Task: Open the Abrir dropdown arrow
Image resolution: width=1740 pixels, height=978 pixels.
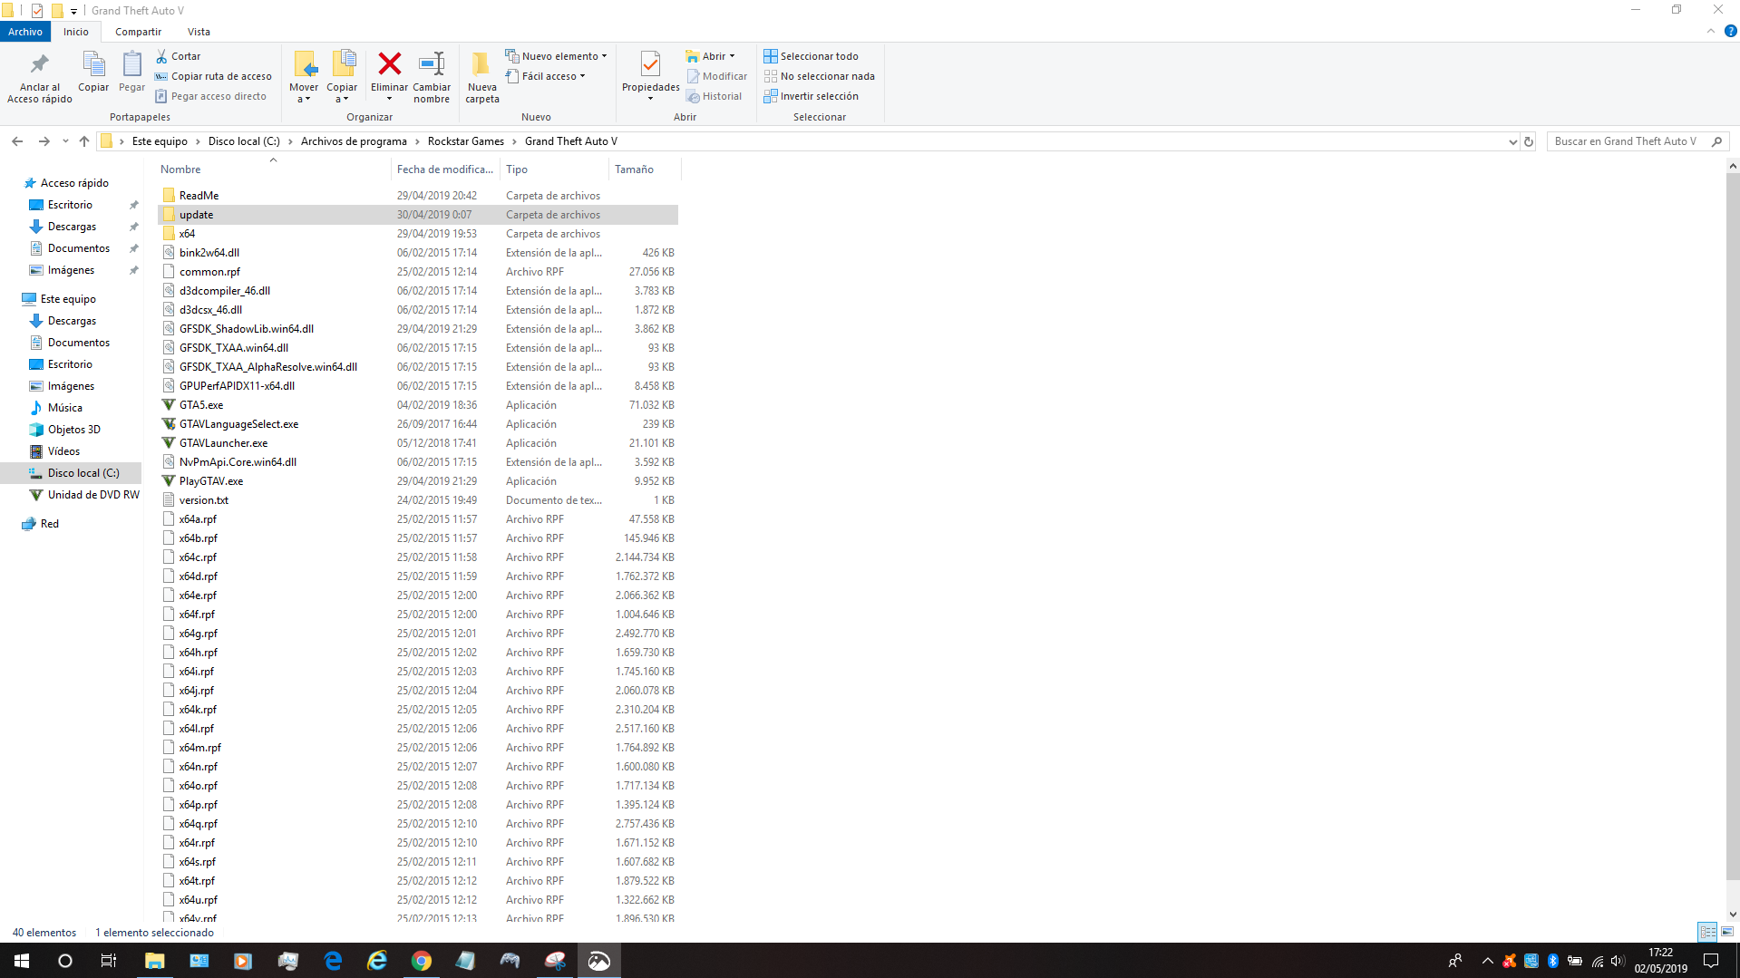Action: point(733,56)
